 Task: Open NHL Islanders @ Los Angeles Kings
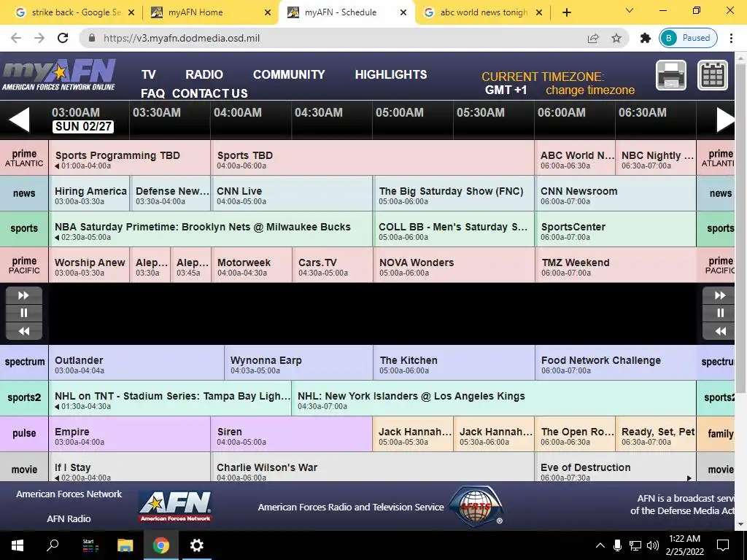tap(494, 398)
